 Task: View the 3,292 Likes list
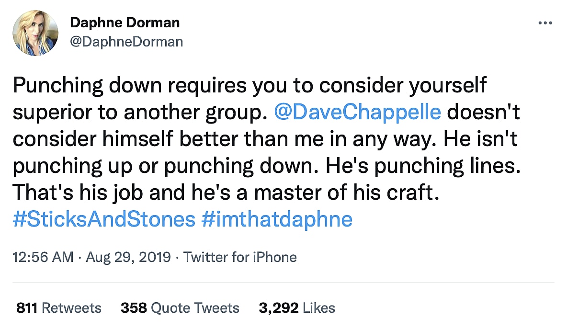click(297, 307)
